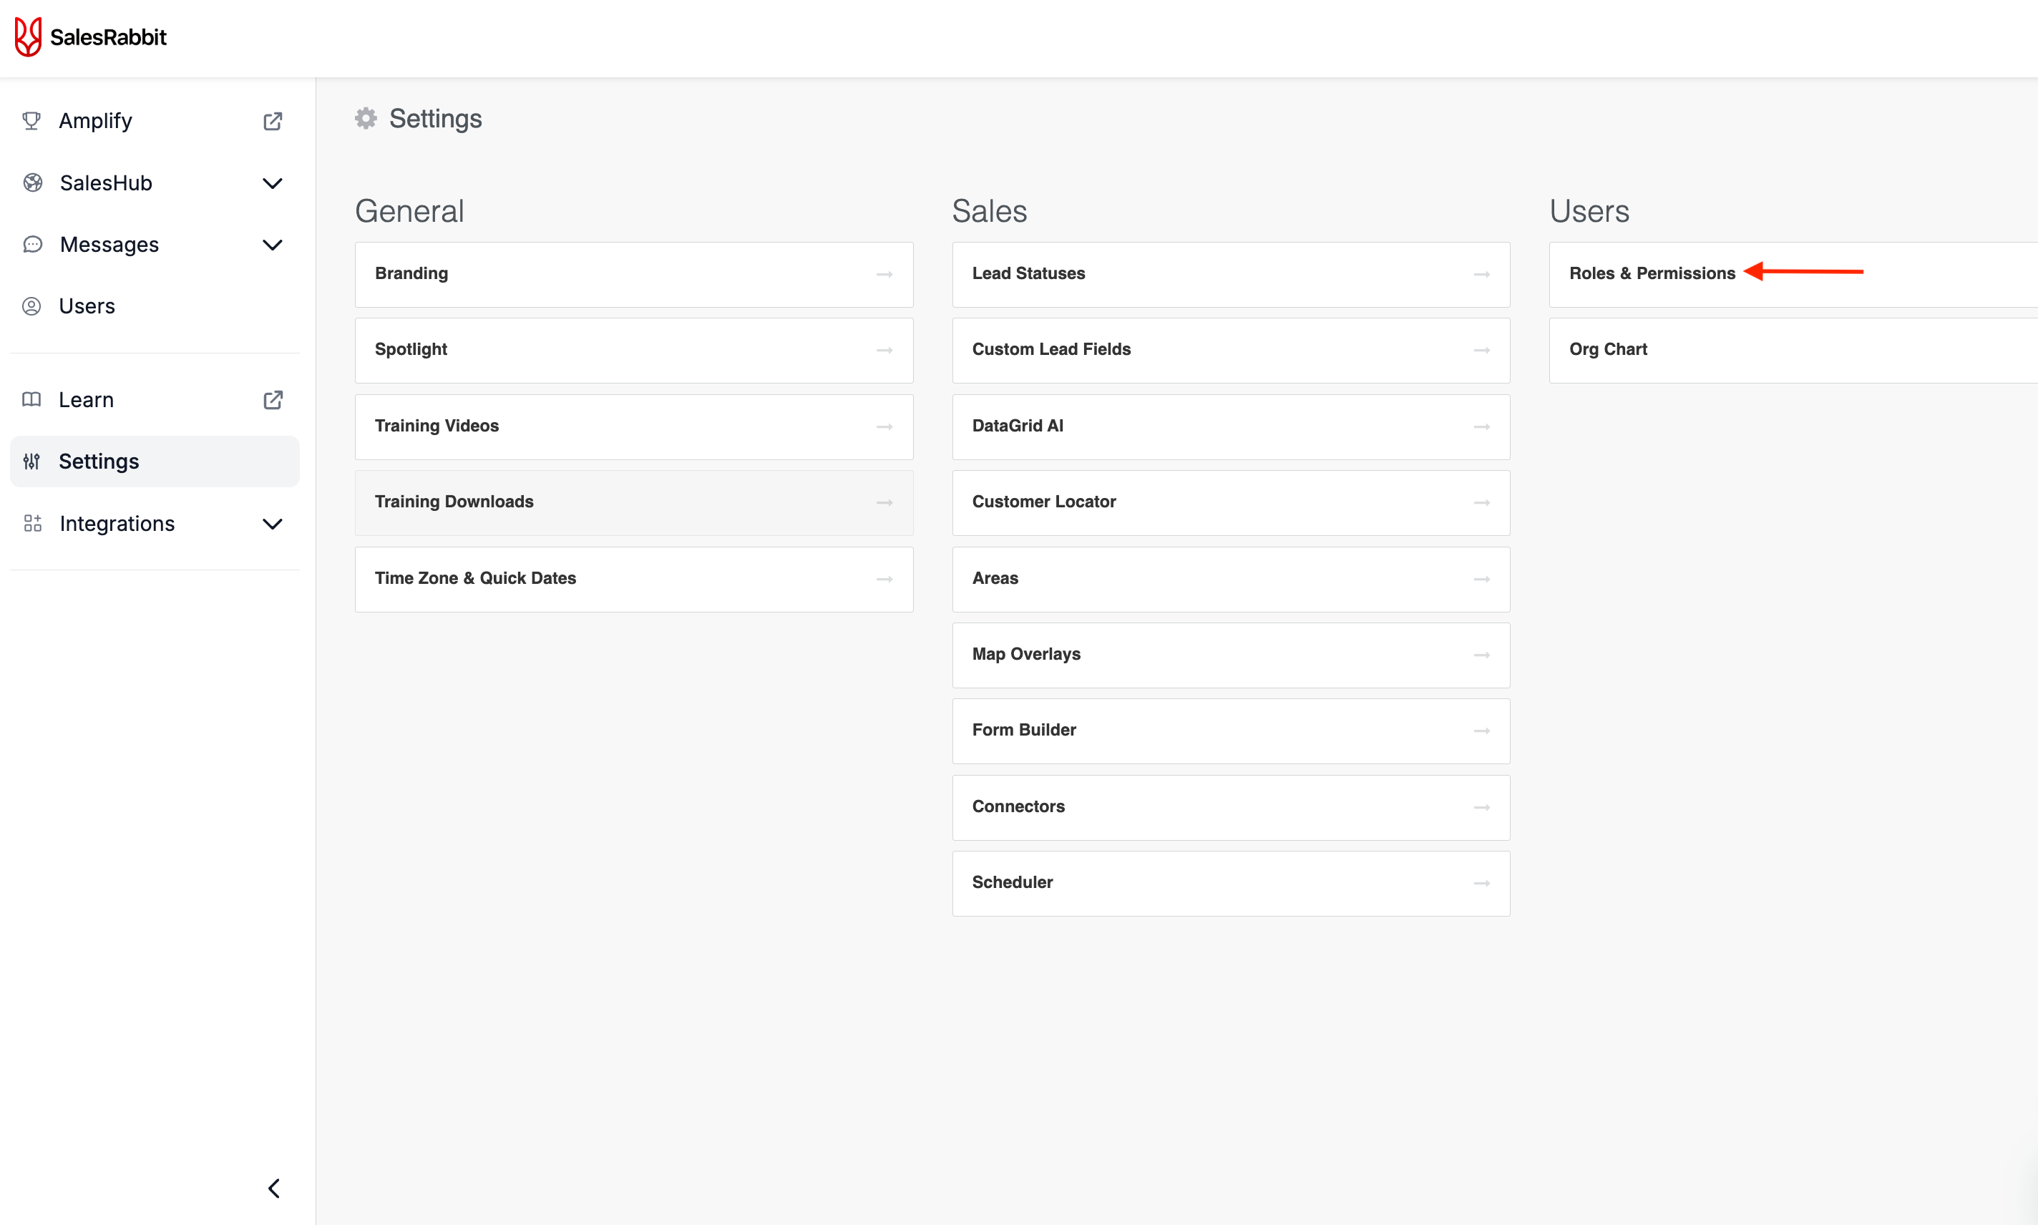Image resolution: width=2038 pixels, height=1225 pixels.
Task: Open DataGrid AI settings
Action: (1231, 426)
